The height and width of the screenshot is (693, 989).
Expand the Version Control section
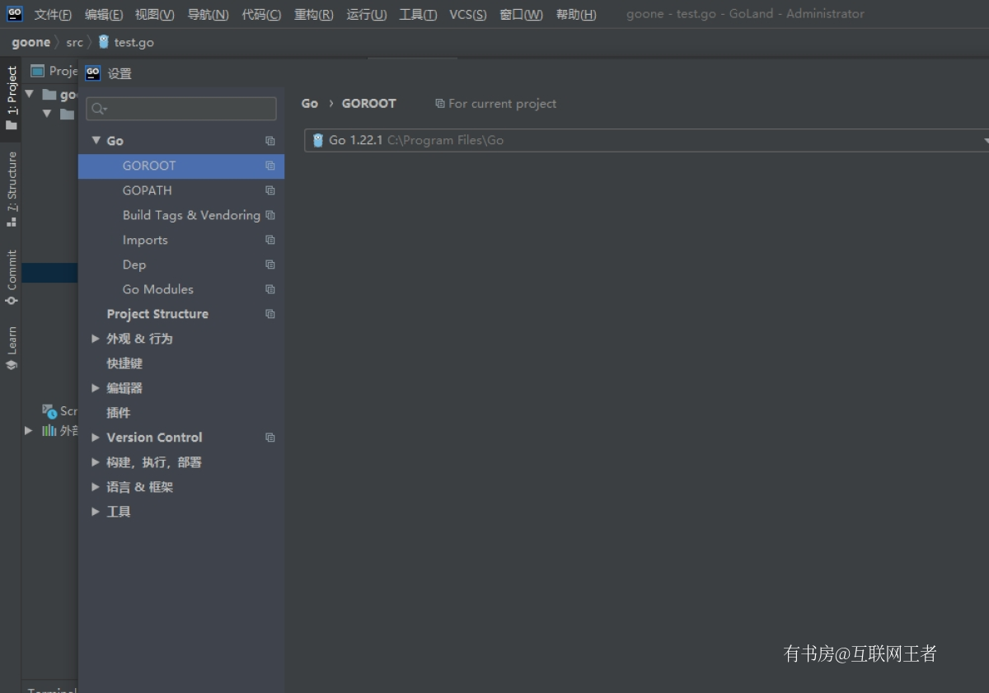coord(96,438)
